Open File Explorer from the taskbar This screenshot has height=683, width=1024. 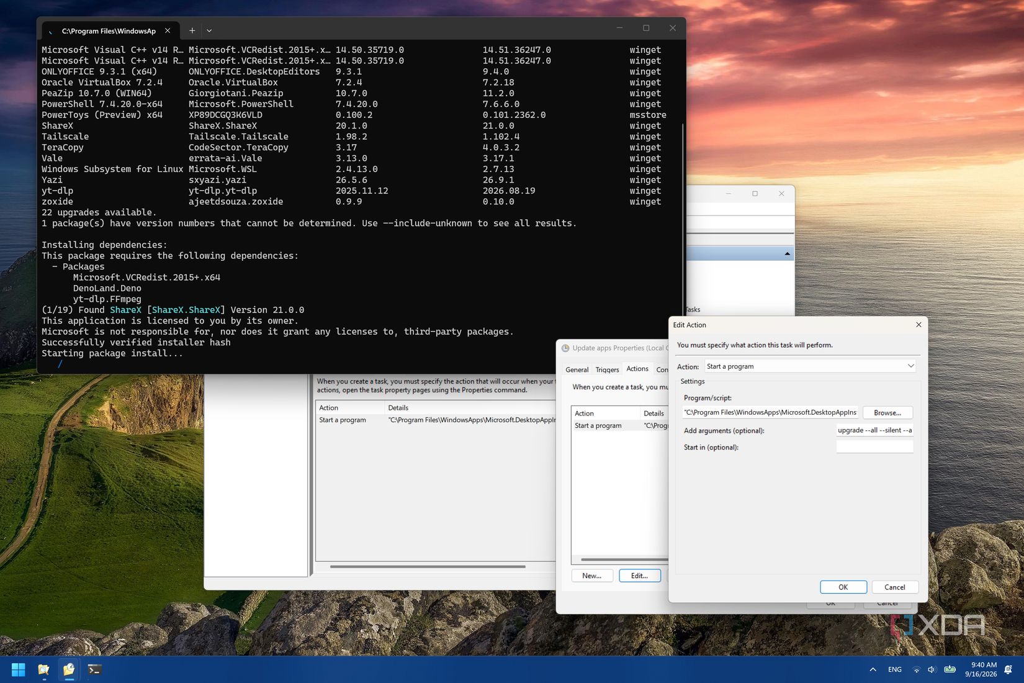43,669
